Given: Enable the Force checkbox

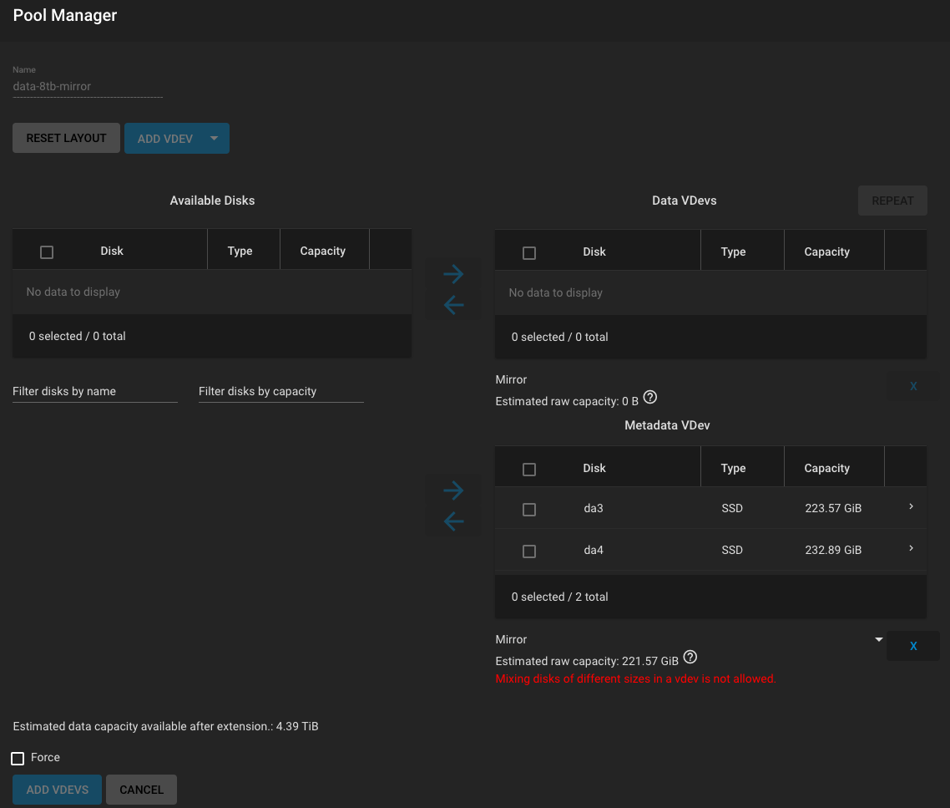Looking at the screenshot, I should pyautogui.click(x=18, y=758).
